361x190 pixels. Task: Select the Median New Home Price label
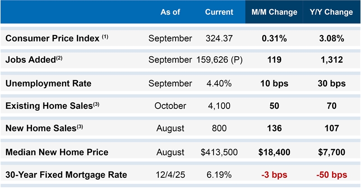point(57,152)
